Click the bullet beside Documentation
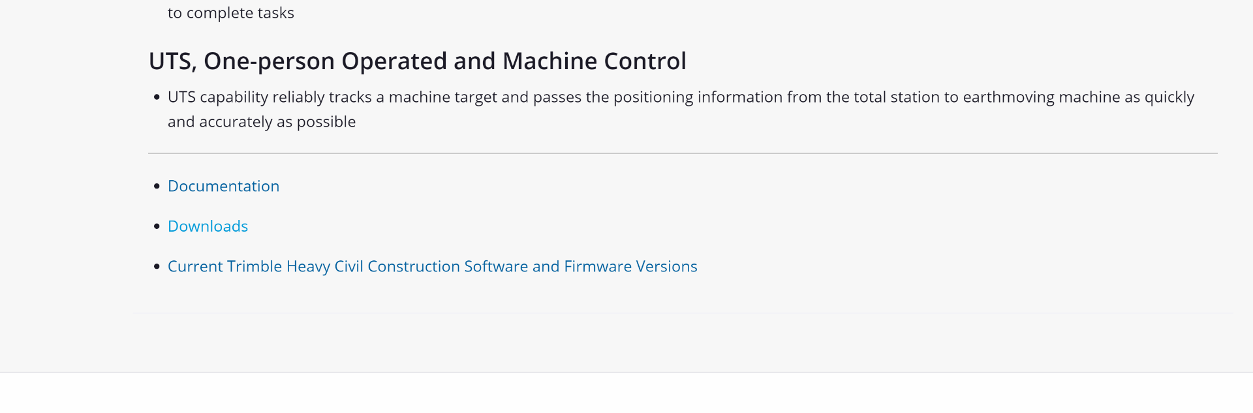 (157, 187)
